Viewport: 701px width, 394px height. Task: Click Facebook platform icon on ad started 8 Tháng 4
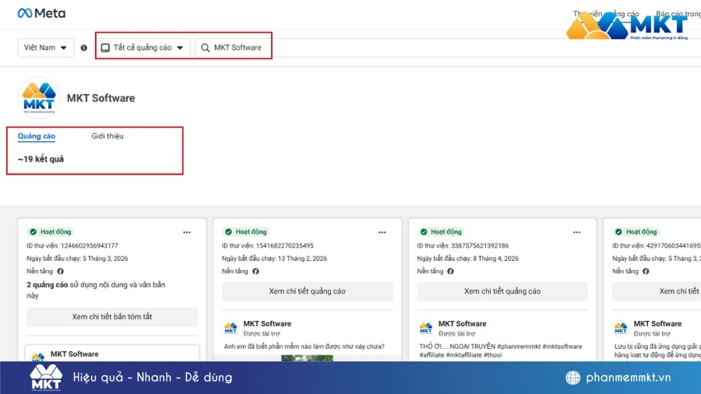[451, 271]
